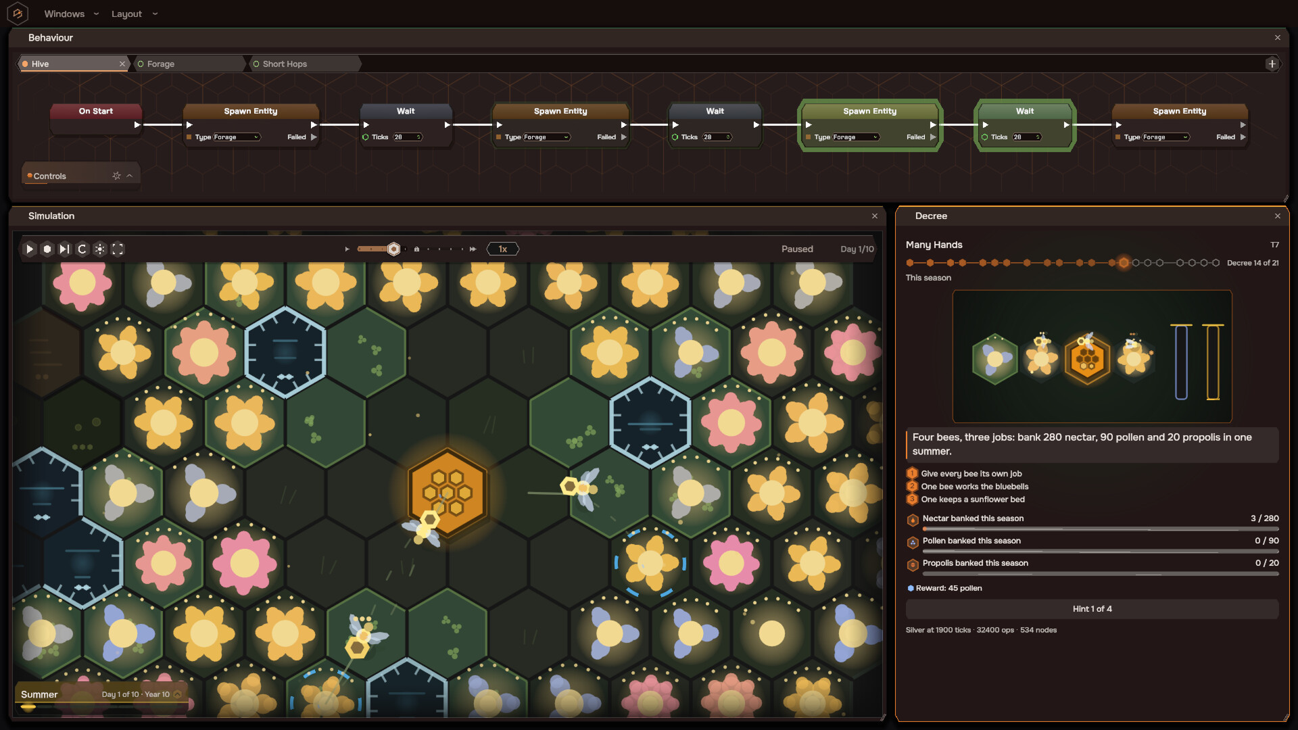This screenshot has height=730, width=1298.
Task: Reset the simulation with the restart icon
Action: click(82, 249)
